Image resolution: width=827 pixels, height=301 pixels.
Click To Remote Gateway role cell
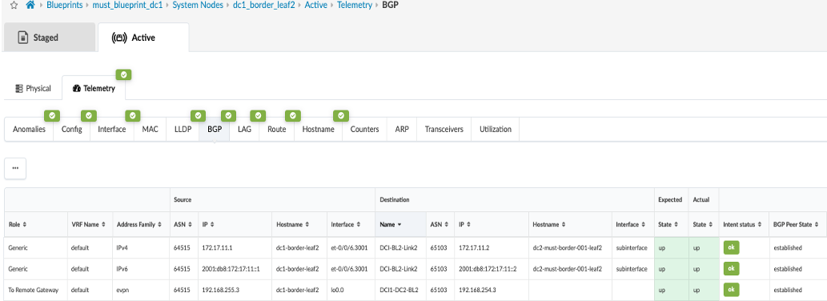point(36,290)
